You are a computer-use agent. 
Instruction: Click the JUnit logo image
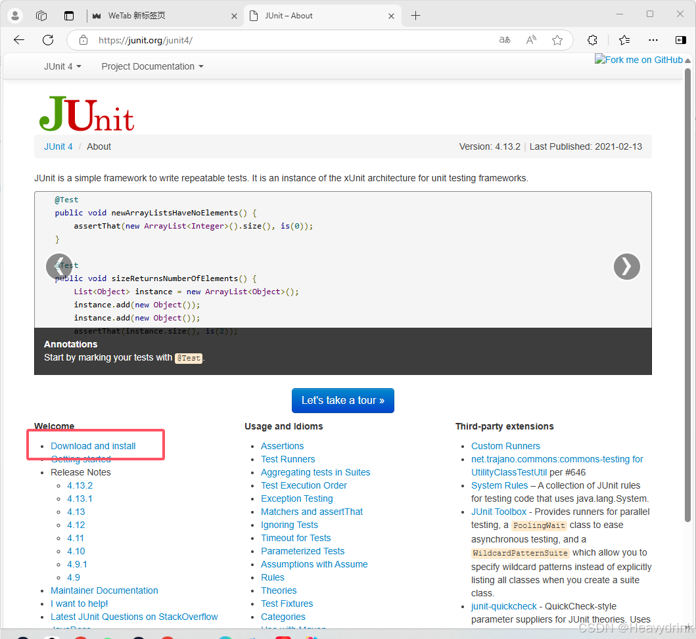pyautogui.click(x=87, y=114)
